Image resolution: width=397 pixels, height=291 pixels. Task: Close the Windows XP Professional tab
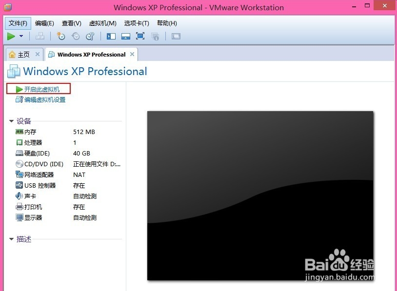click(132, 54)
